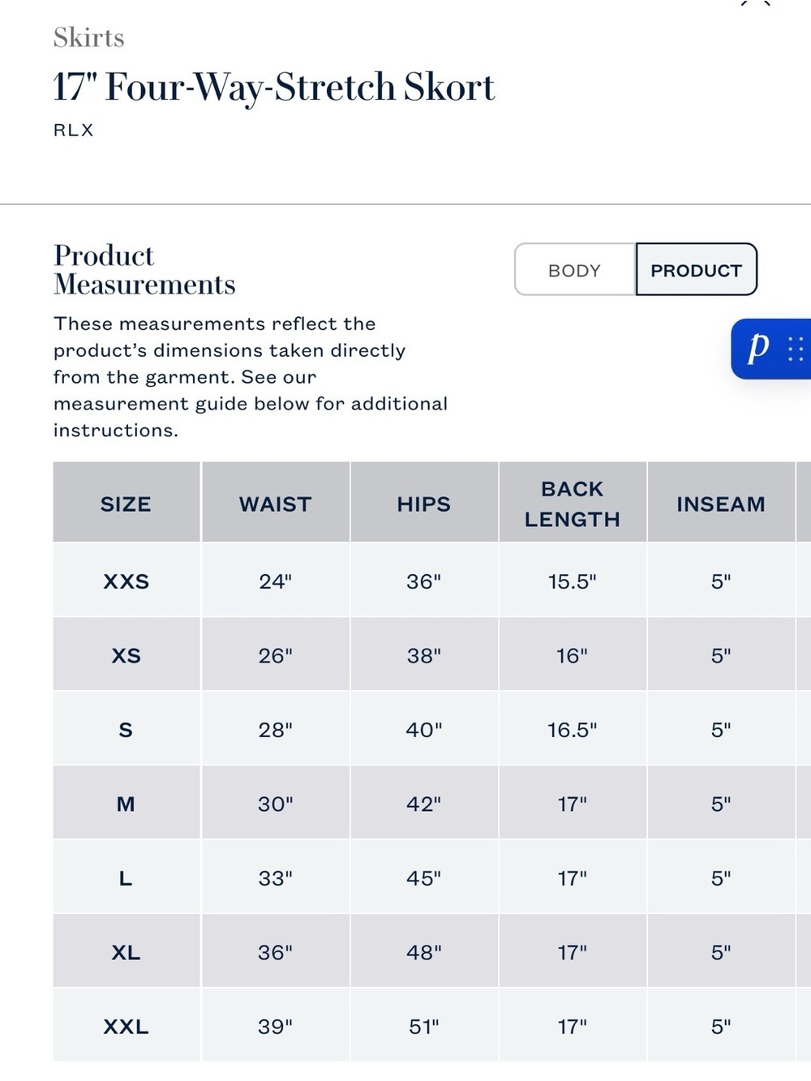Select the PRODUCT measurements toggle

pyautogui.click(x=696, y=270)
